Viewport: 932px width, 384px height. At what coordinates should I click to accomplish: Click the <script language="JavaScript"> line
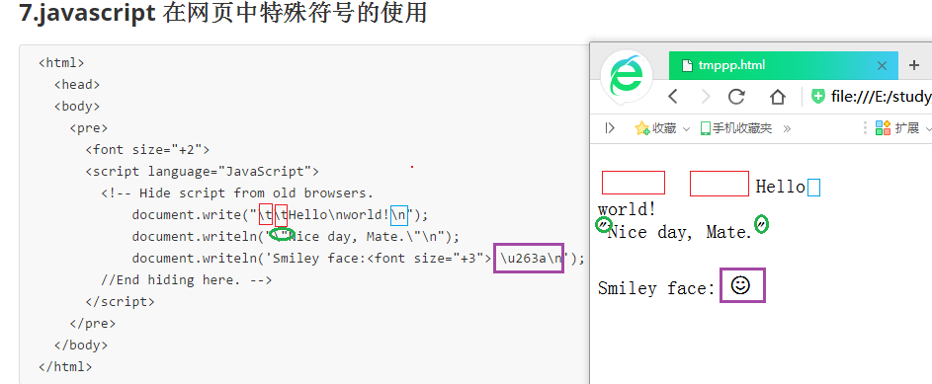point(202,172)
